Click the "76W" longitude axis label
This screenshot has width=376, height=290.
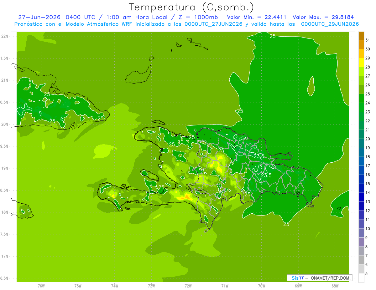tap(41, 286)
